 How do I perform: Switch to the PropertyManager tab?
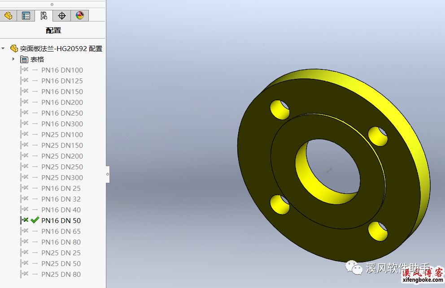point(26,16)
